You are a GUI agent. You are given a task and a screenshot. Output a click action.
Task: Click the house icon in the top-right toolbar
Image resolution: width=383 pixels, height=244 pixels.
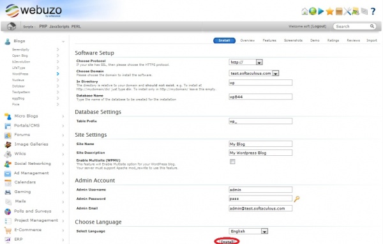tap(304, 11)
